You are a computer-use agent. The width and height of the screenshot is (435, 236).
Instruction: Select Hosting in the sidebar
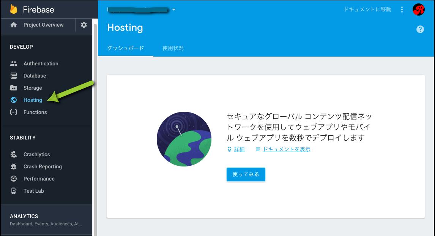(33, 100)
